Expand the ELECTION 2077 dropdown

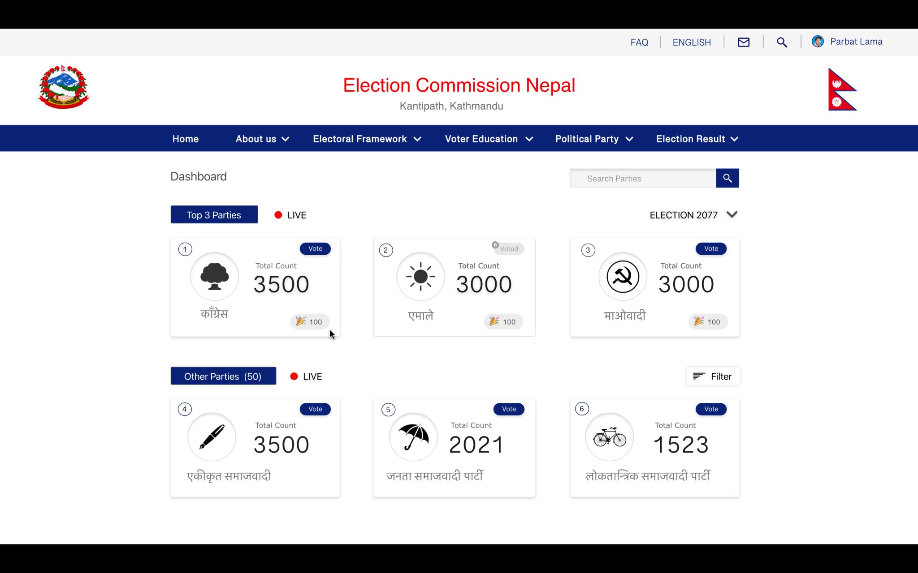click(x=693, y=215)
